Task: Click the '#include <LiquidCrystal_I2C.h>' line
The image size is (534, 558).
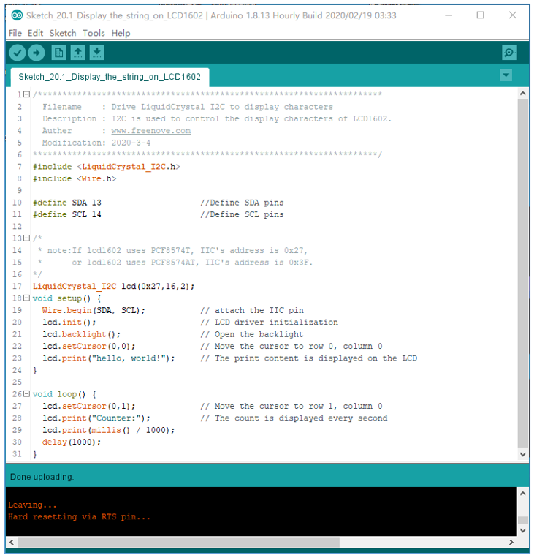Action: point(107,167)
